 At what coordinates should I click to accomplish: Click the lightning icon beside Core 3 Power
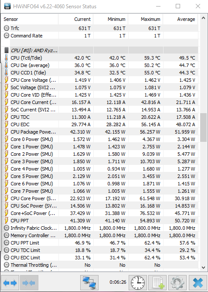pos(7,161)
